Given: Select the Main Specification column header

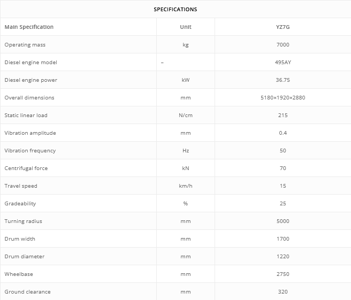Looking at the screenshot, I should (x=29, y=27).
